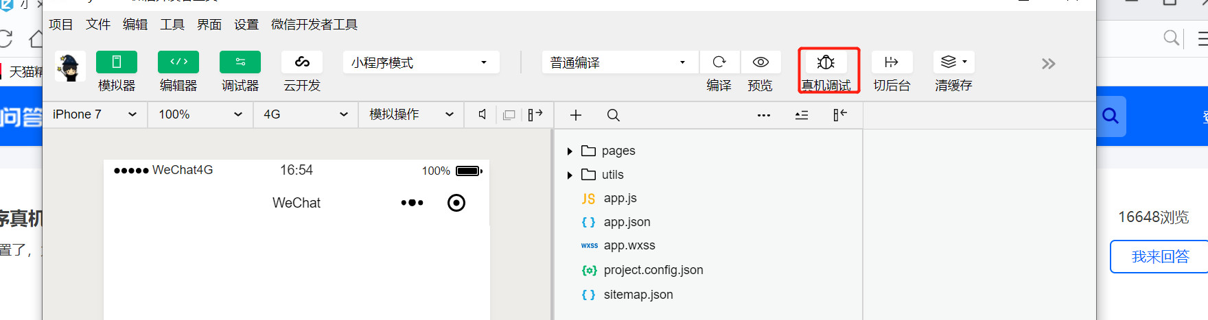Open the 普通编译 compile mode dropdown
Image resolution: width=1208 pixels, height=320 pixels.
(x=620, y=62)
